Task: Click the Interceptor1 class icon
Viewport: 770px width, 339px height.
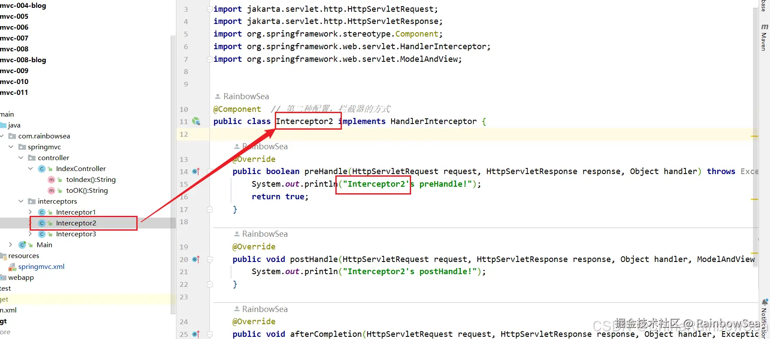Action: pyautogui.click(x=42, y=212)
